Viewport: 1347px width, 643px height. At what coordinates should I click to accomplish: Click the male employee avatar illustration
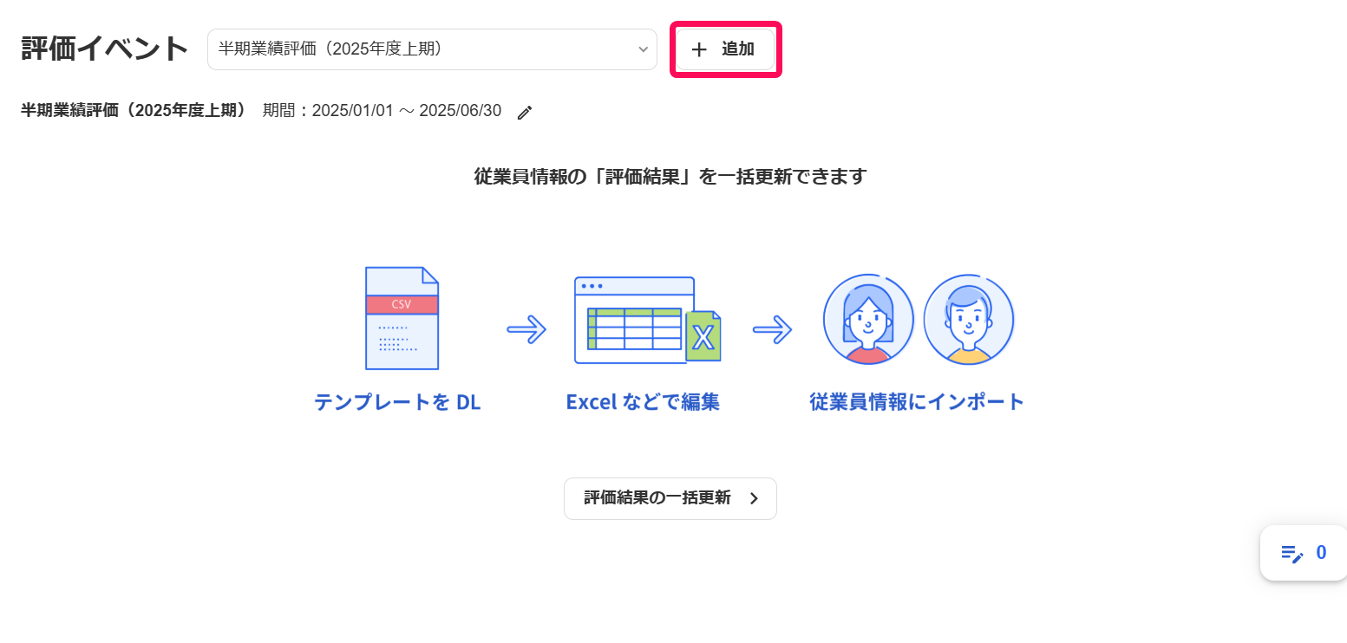(969, 319)
